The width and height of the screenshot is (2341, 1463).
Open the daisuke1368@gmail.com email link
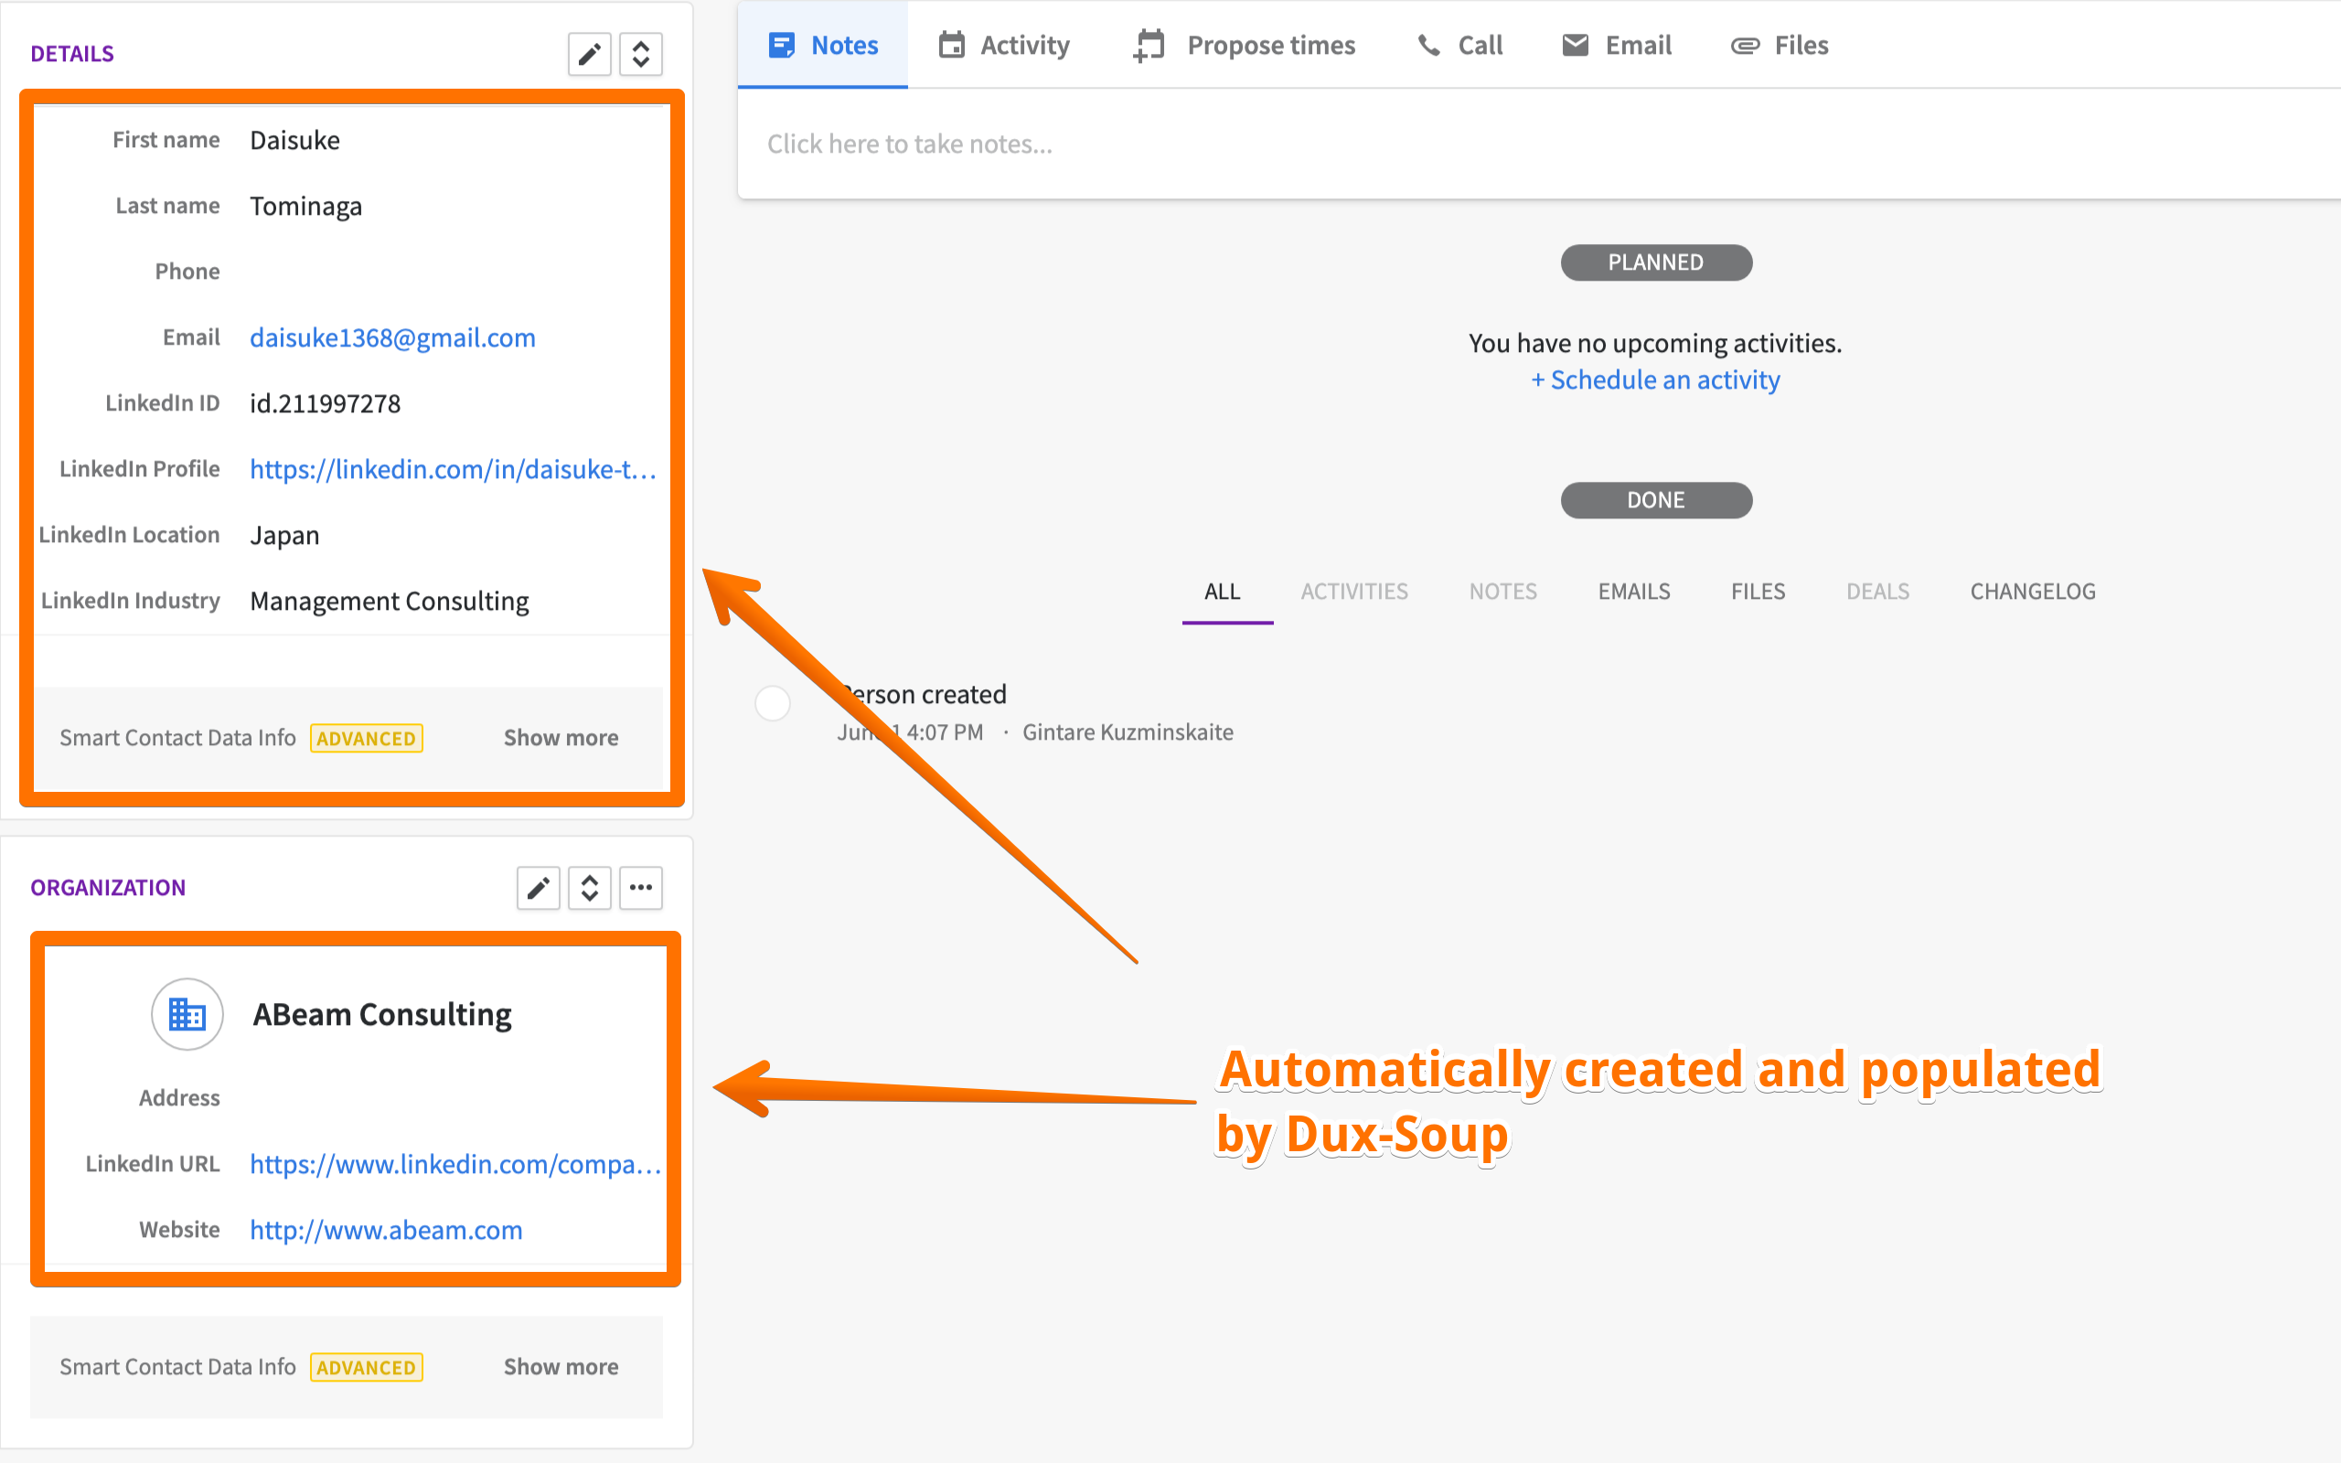pyautogui.click(x=391, y=337)
